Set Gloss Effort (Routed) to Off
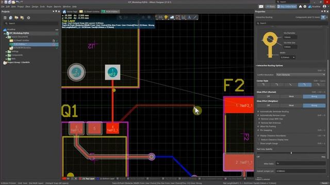 click(x=268, y=97)
